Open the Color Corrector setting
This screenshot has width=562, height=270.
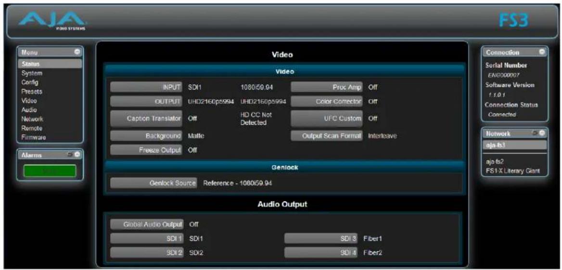327,102
